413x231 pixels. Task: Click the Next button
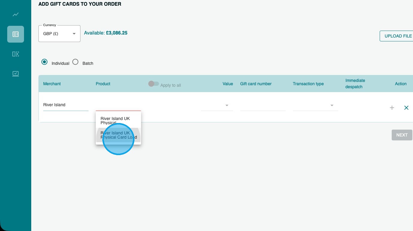click(x=402, y=135)
